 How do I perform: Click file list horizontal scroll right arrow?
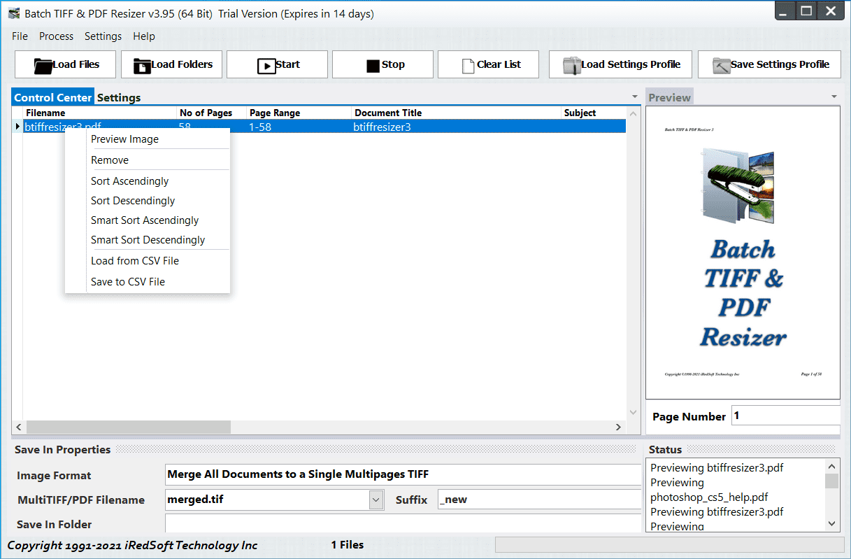(x=619, y=427)
